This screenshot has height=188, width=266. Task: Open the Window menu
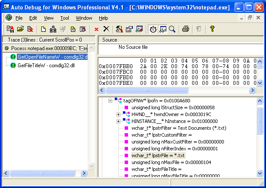84,18
